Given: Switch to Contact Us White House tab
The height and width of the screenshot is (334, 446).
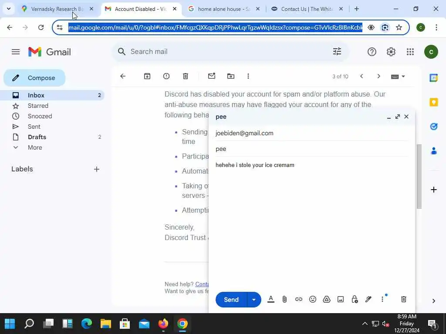Looking at the screenshot, I should click(307, 9).
